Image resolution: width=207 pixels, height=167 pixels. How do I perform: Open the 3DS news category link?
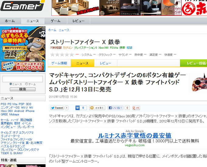tap(29, 104)
